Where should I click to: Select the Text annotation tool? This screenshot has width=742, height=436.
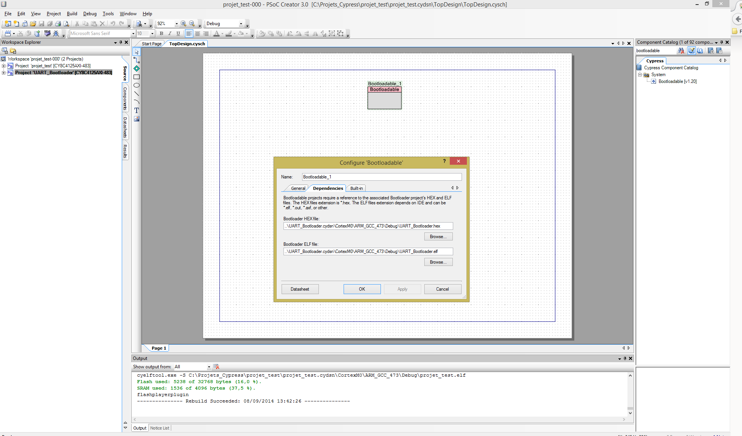pyautogui.click(x=137, y=110)
